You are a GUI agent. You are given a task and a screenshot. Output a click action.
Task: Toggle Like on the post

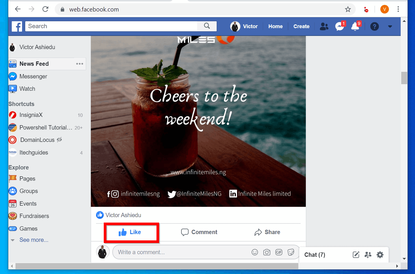[x=131, y=232]
